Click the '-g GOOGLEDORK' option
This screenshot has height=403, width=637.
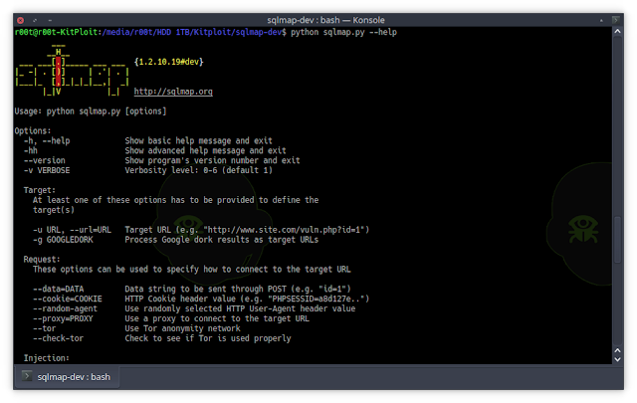coord(63,240)
